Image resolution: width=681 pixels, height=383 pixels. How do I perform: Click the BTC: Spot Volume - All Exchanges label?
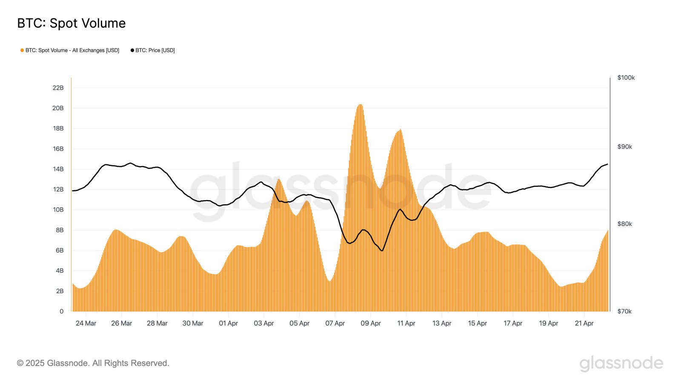[x=72, y=50]
